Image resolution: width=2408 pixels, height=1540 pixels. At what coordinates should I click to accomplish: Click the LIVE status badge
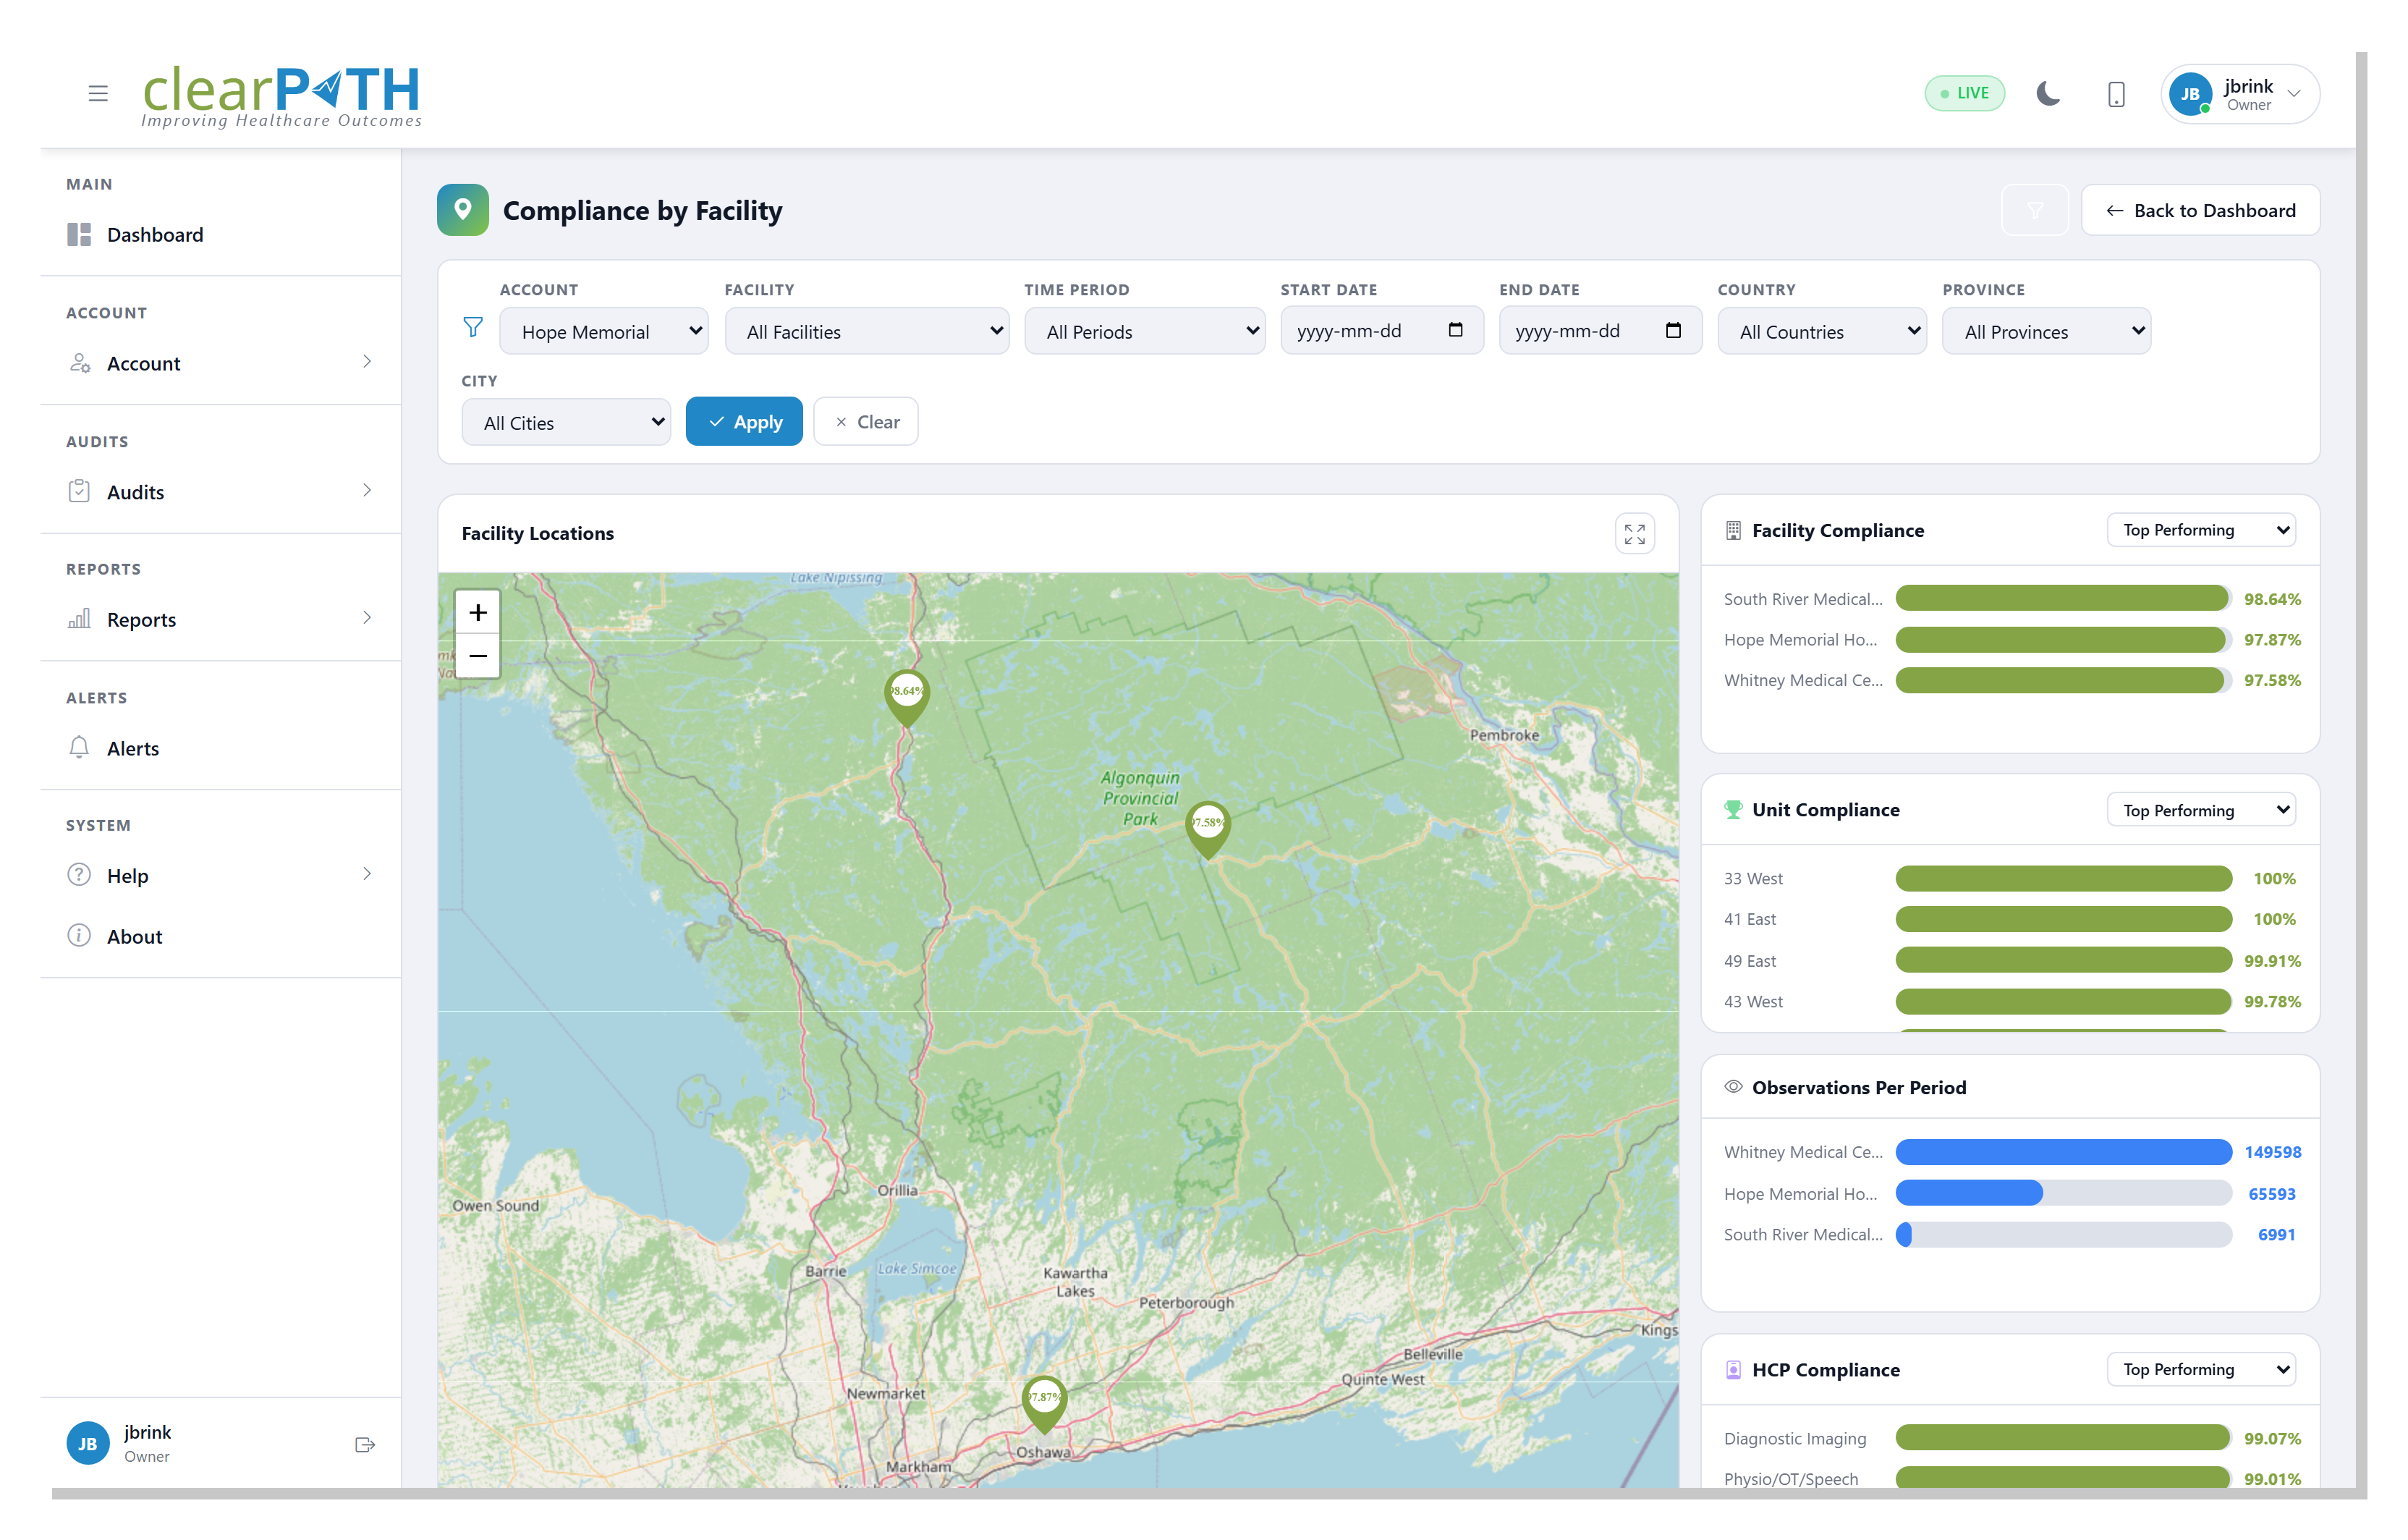(x=1964, y=93)
